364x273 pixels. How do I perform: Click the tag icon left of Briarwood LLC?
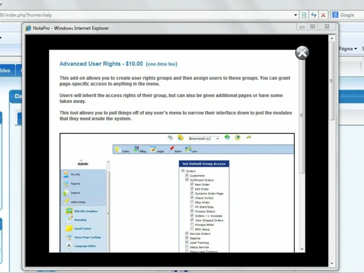pos(170,138)
